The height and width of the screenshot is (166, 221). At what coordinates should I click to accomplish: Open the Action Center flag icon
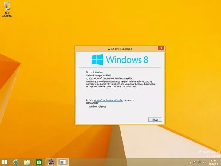[195, 162]
